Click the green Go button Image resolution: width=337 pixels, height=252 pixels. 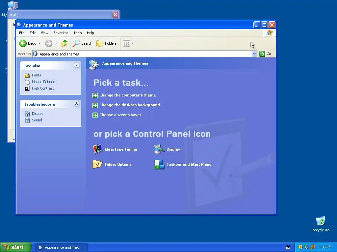click(x=265, y=54)
